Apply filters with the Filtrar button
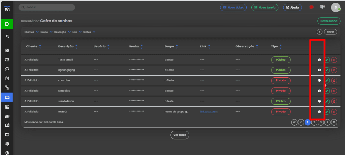 [x=331, y=32]
